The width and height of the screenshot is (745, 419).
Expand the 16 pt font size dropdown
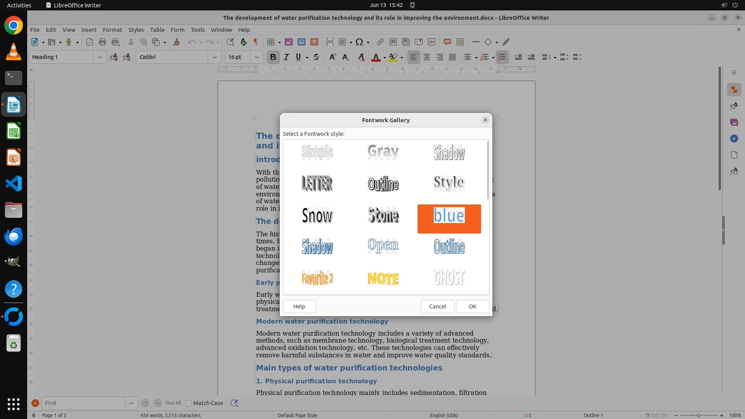[256, 57]
